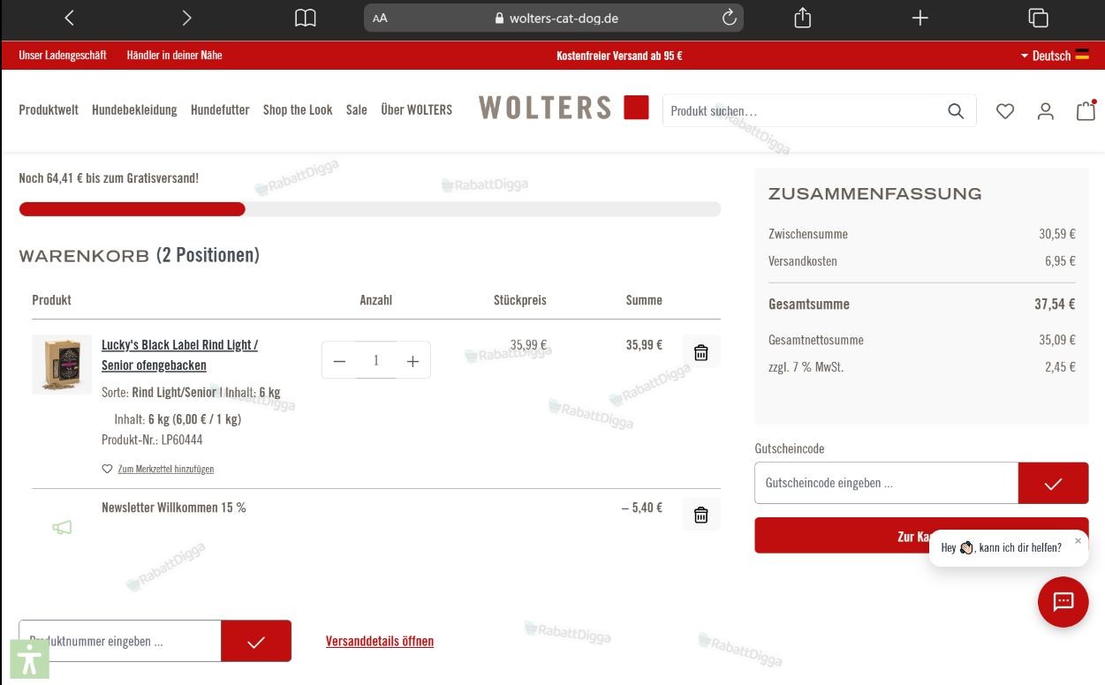The width and height of the screenshot is (1105, 685).
Task: Open the Sale menu item
Action: pos(357,109)
